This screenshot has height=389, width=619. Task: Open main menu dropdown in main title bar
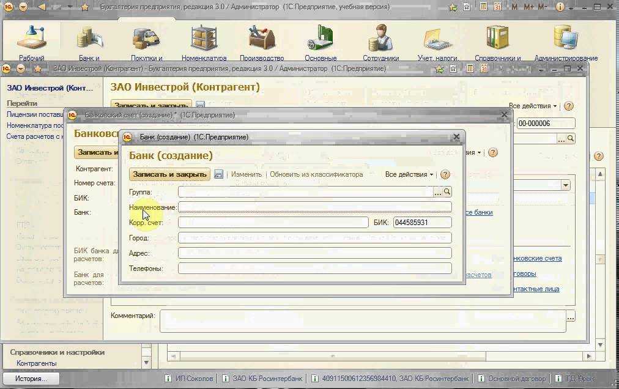tap(23, 7)
